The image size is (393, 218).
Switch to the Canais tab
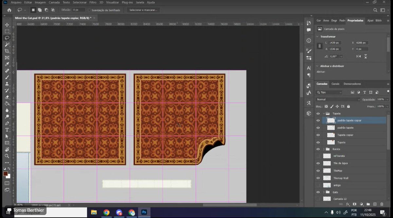pyautogui.click(x=335, y=84)
